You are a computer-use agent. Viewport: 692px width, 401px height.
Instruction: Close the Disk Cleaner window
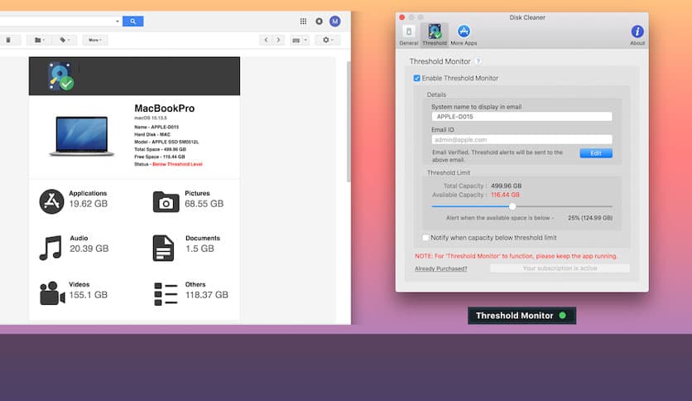[x=402, y=17]
